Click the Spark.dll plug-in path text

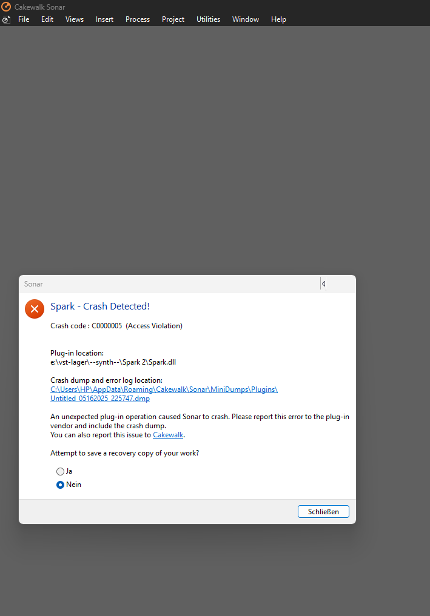tap(113, 362)
